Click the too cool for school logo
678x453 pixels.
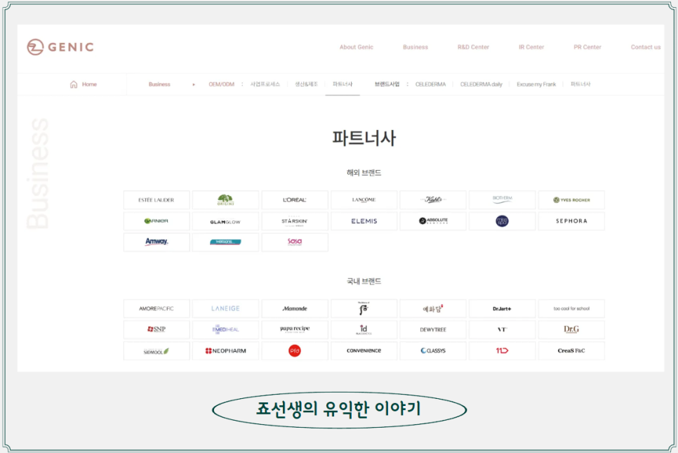click(571, 308)
